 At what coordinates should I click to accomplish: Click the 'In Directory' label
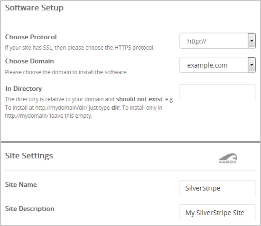[23, 89]
